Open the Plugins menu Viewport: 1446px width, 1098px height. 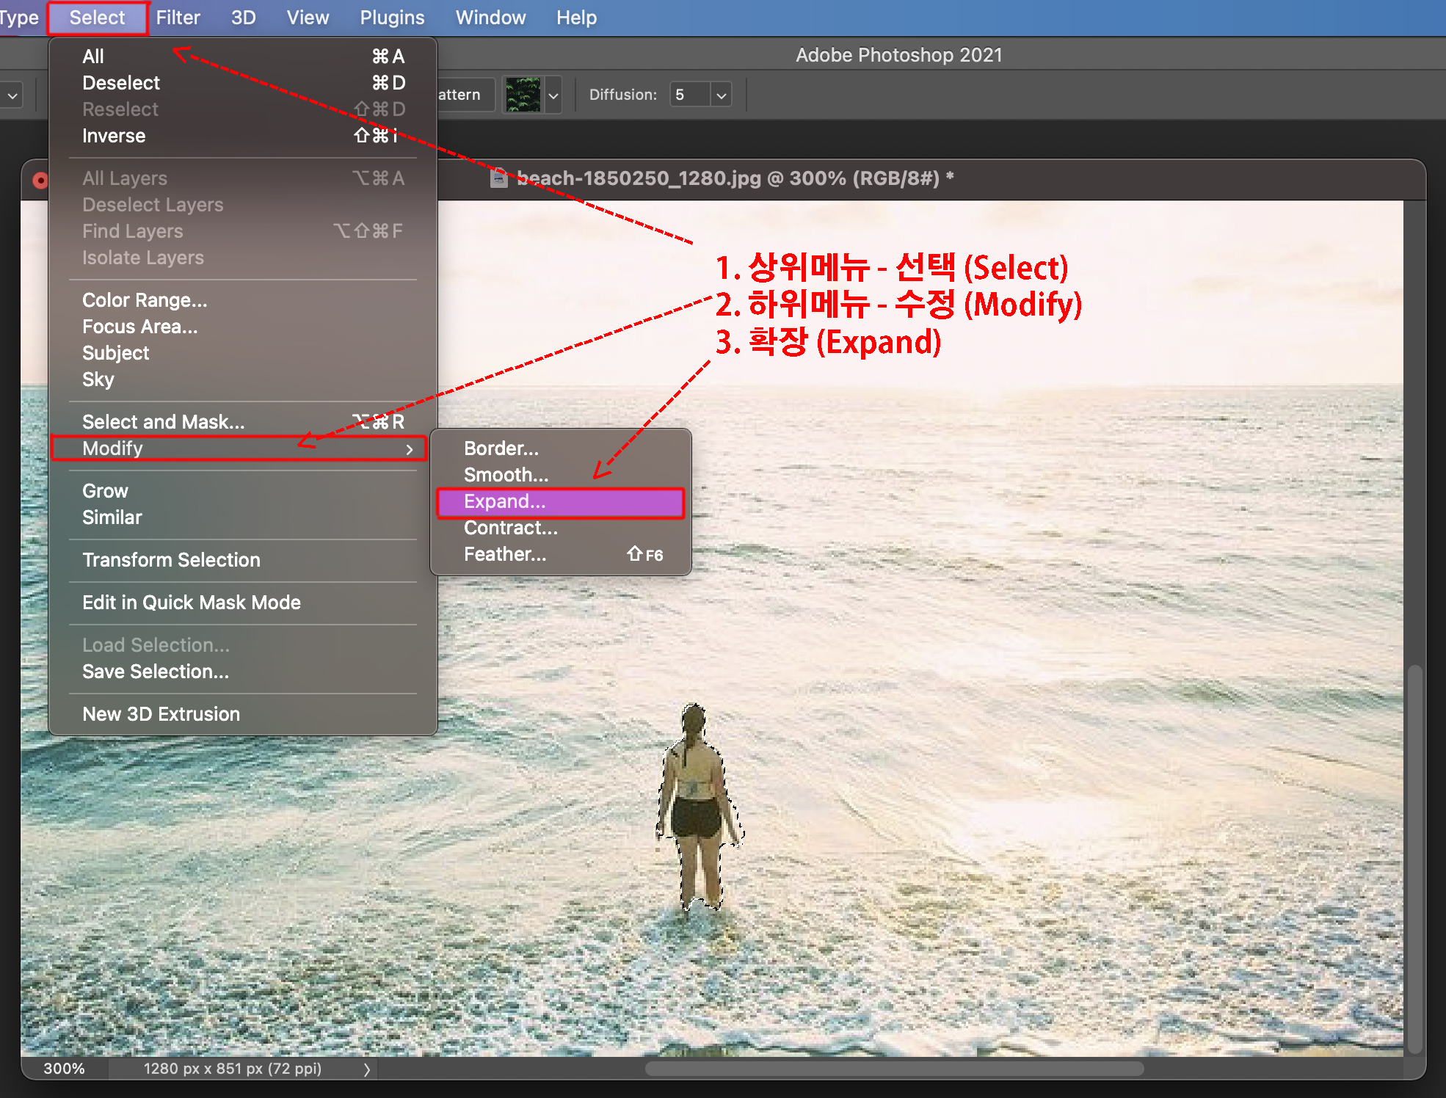click(392, 18)
